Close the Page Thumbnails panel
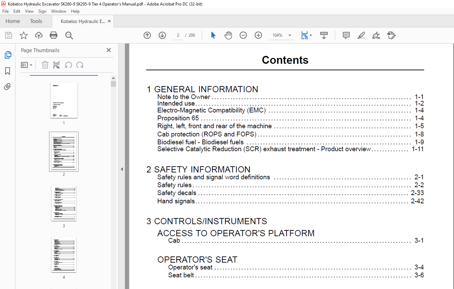The height and width of the screenshot is (289, 454). coord(109,50)
